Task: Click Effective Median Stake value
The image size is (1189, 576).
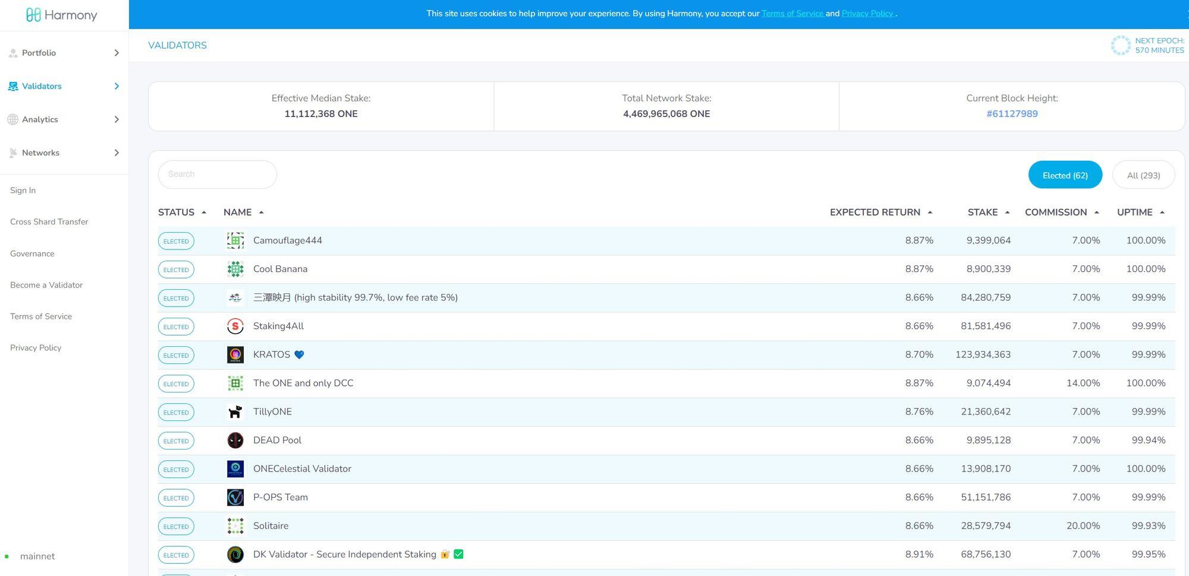Action: pos(321,114)
